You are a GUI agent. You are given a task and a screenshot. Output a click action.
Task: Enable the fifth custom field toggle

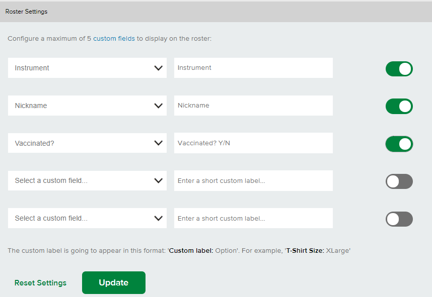399,219
